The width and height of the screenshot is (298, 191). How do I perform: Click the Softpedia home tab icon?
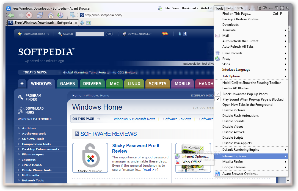tap(22, 84)
